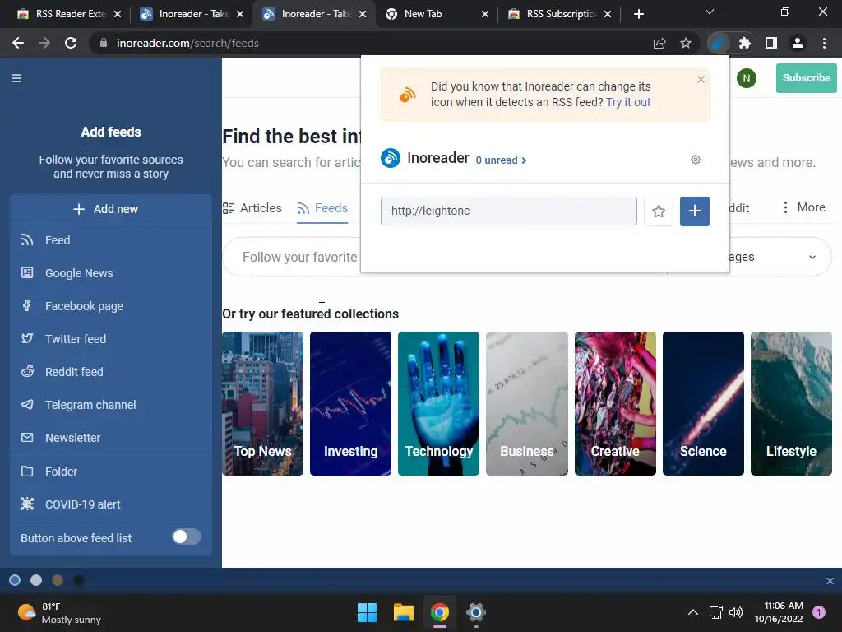Click the share page icon in address bar
Image resolution: width=842 pixels, height=632 pixels.
659,43
